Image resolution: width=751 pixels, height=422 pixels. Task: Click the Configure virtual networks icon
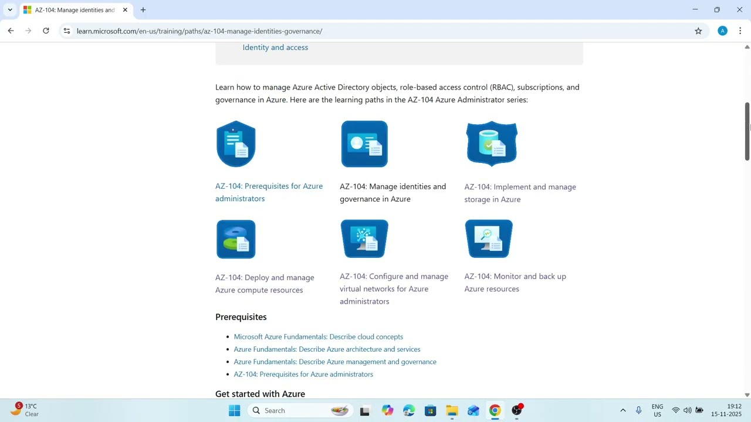click(x=364, y=239)
